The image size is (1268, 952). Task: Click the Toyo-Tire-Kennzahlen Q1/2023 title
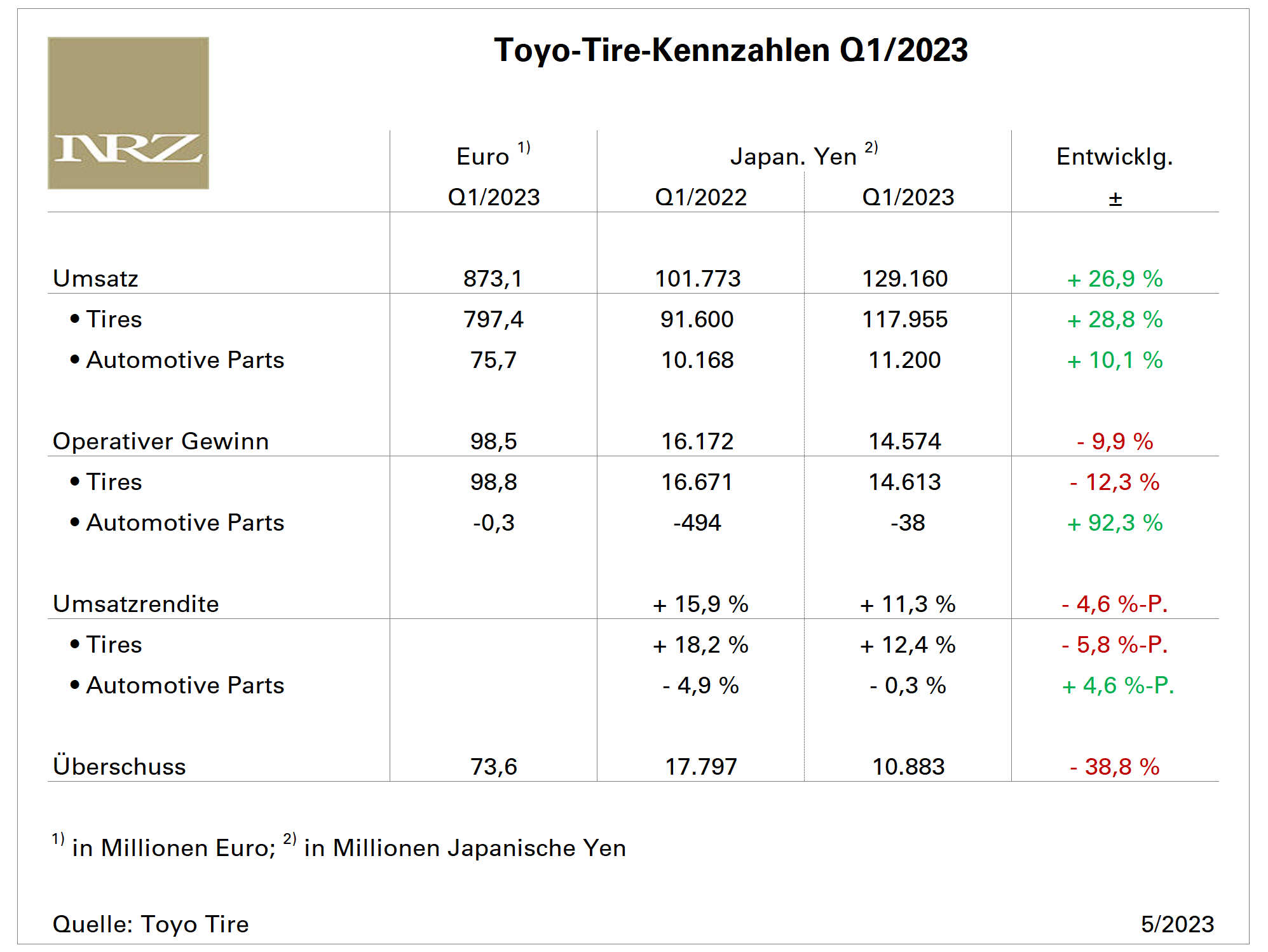(x=730, y=50)
